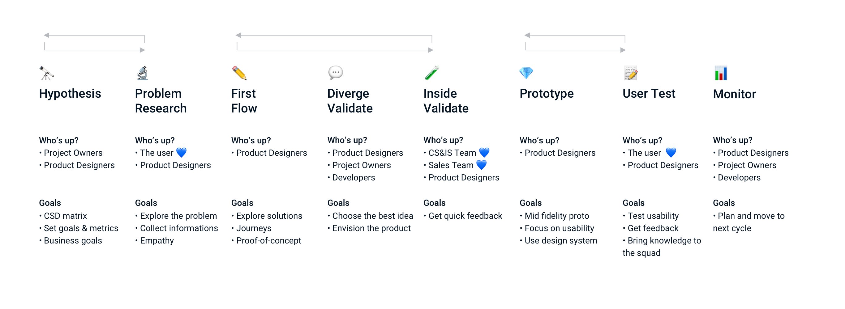The image size is (845, 309).
Task: Click the speech bubble icon above Diverge Validate
Action: (335, 72)
